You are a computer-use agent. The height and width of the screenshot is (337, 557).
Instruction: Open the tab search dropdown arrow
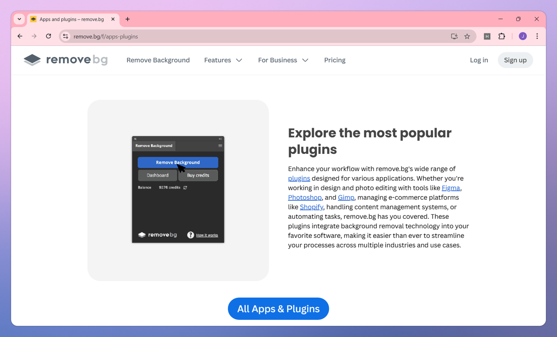click(x=19, y=19)
